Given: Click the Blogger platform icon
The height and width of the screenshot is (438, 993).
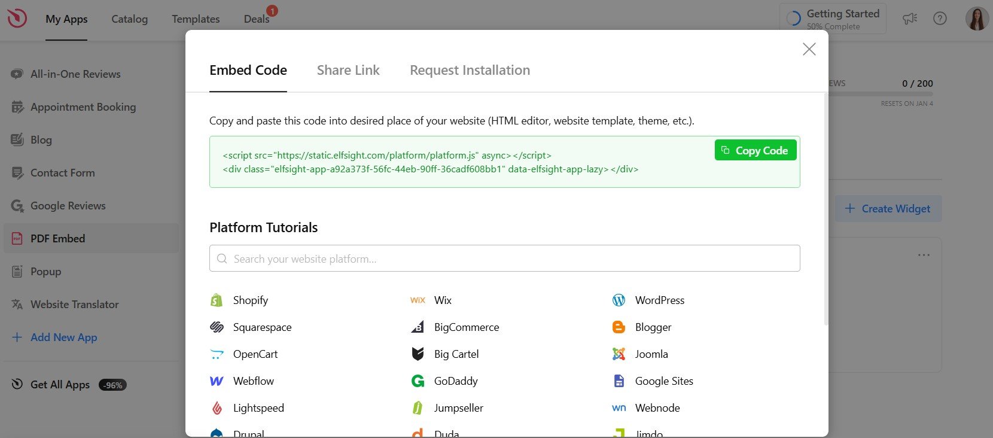Looking at the screenshot, I should (619, 327).
